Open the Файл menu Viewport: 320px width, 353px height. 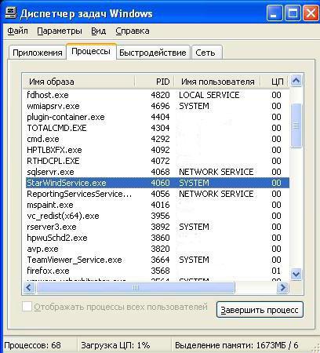point(17,31)
